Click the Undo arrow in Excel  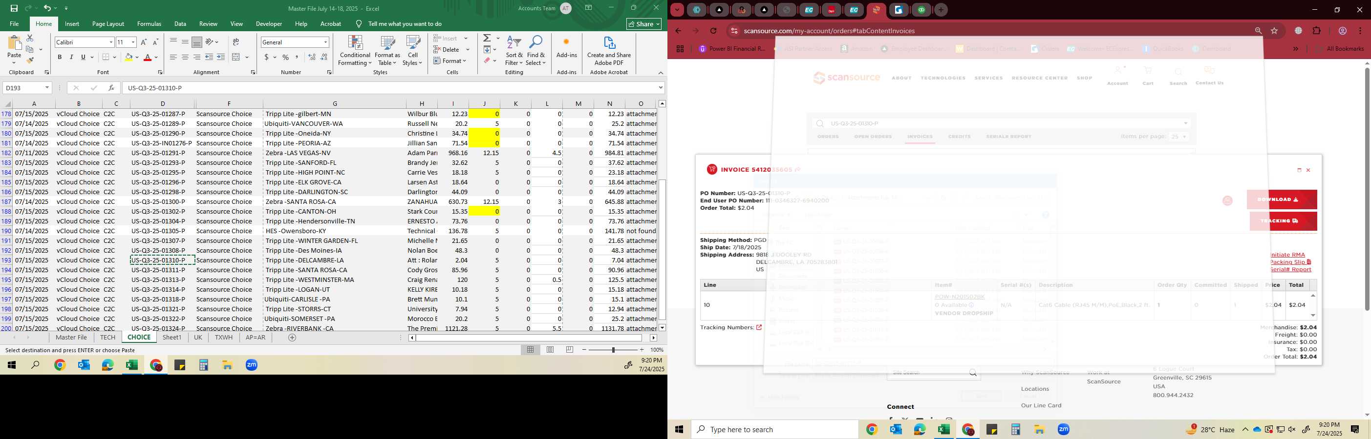[47, 8]
